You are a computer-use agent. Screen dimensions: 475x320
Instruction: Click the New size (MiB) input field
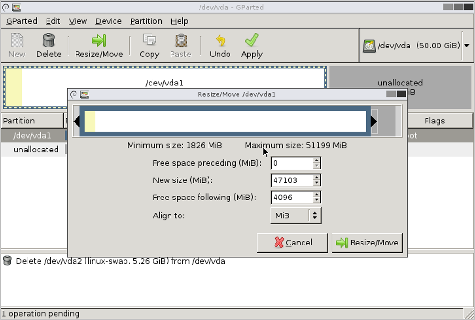(292, 180)
